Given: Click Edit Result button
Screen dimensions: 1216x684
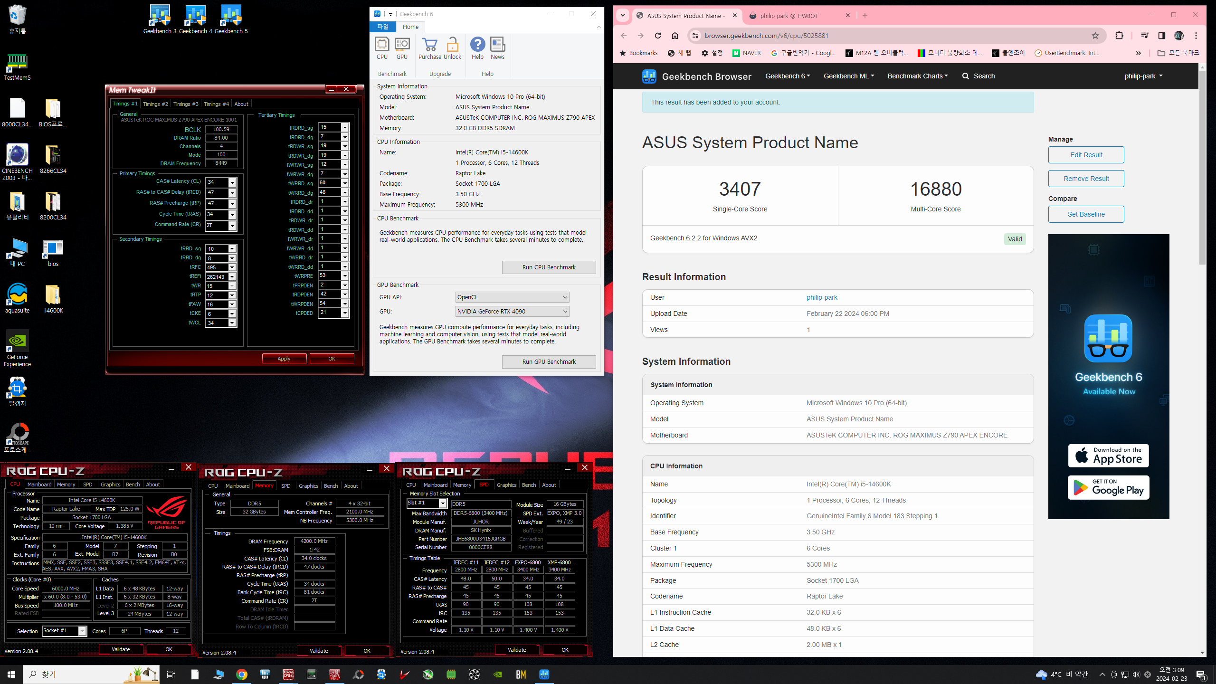Looking at the screenshot, I should point(1086,155).
